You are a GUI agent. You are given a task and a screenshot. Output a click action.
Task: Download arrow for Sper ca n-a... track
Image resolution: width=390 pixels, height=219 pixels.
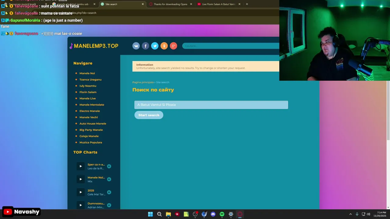point(109,166)
